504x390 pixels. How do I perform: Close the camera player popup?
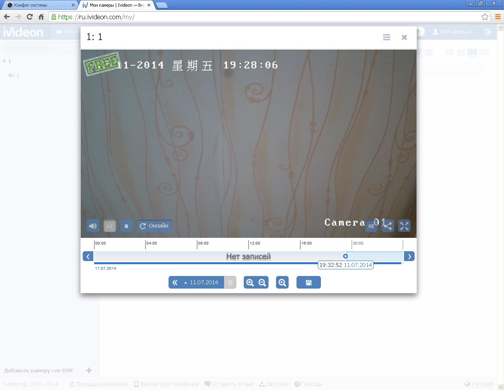(404, 37)
